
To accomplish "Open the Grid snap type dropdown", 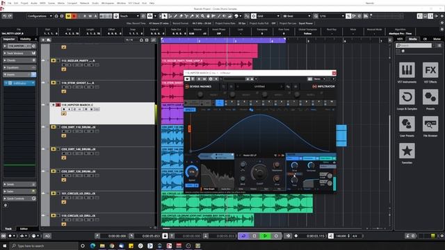I will pos(268,16).
